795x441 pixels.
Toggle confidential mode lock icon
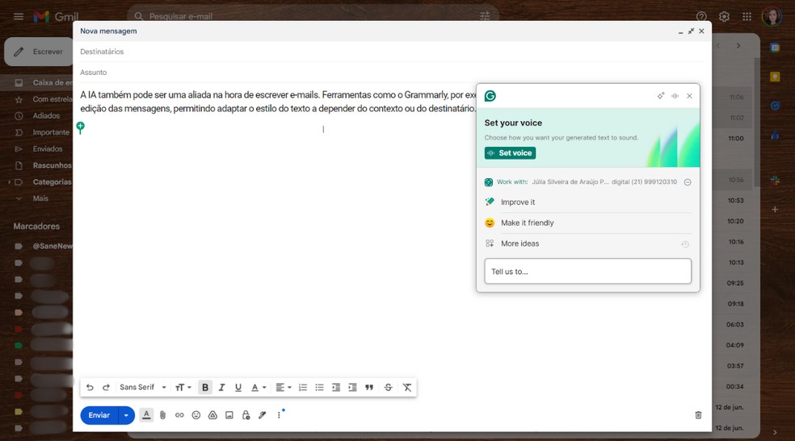pos(246,415)
